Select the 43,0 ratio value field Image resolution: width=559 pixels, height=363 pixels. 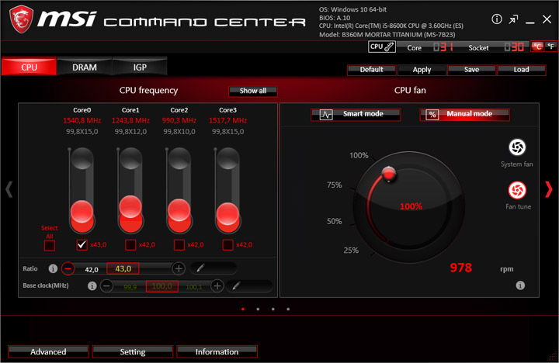click(123, 268)
